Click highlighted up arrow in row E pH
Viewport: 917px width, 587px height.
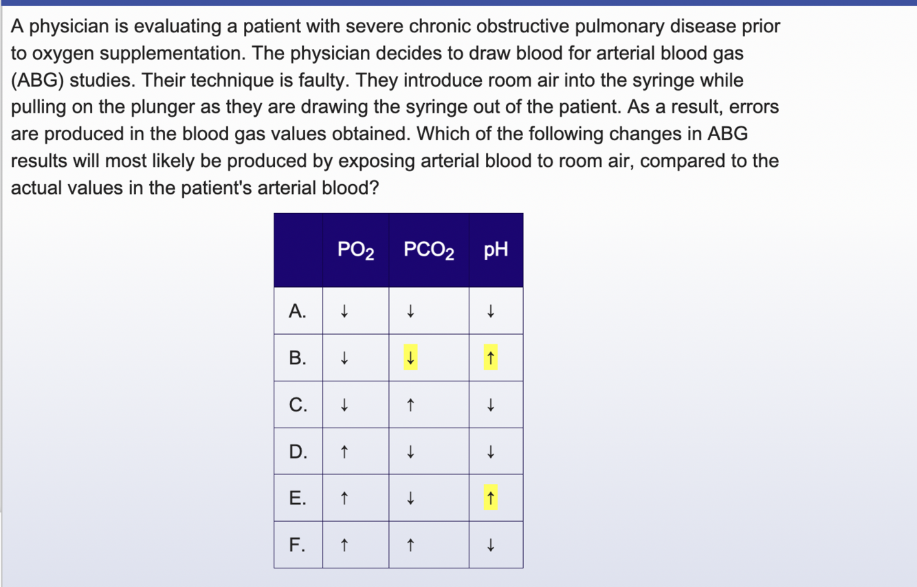click(x=490, y=498)
